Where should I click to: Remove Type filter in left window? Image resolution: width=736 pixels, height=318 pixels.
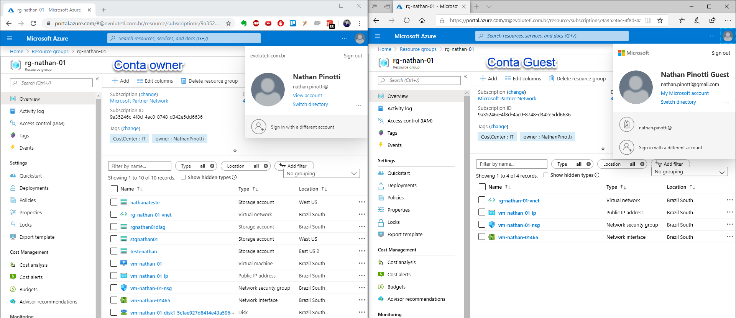click(x=212, y=166)
